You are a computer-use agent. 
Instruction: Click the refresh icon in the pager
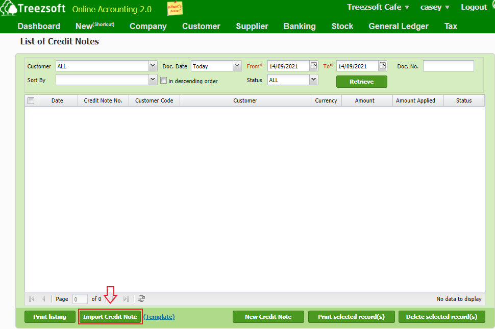pyautogui.click(x=141, y=299)
